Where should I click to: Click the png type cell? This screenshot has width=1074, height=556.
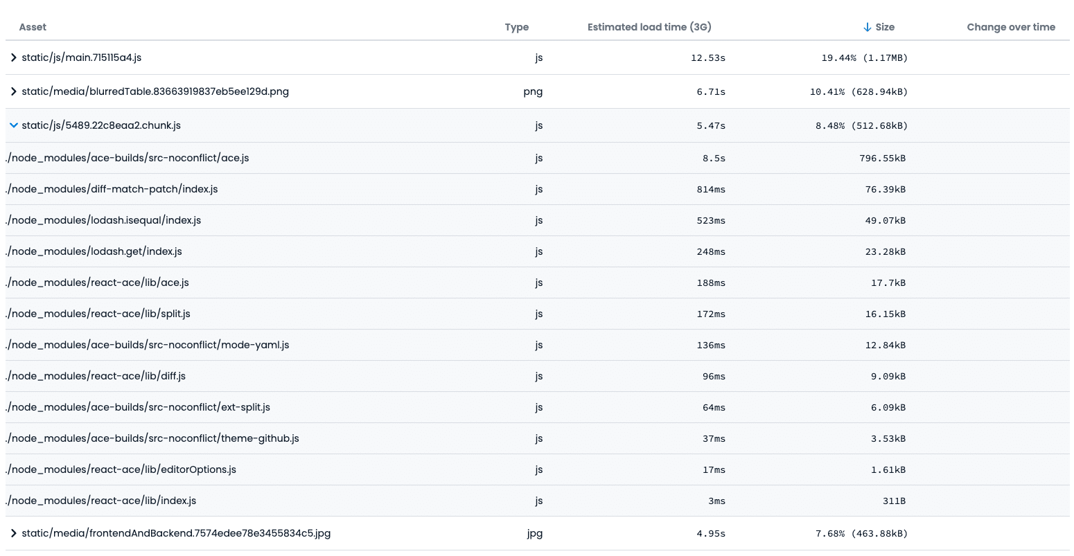pos(533,91)
